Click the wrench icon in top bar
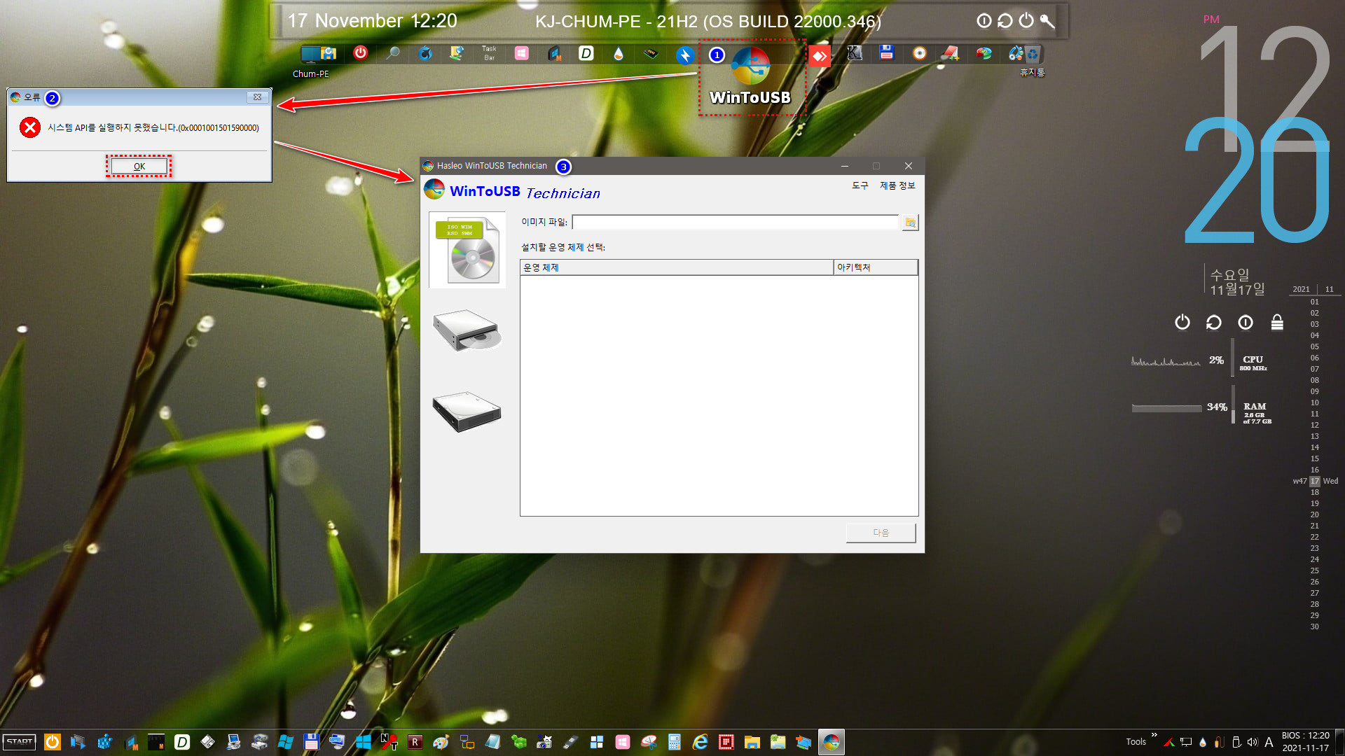Viewport: 1345px width, 756px height. tap(1047, 21)
